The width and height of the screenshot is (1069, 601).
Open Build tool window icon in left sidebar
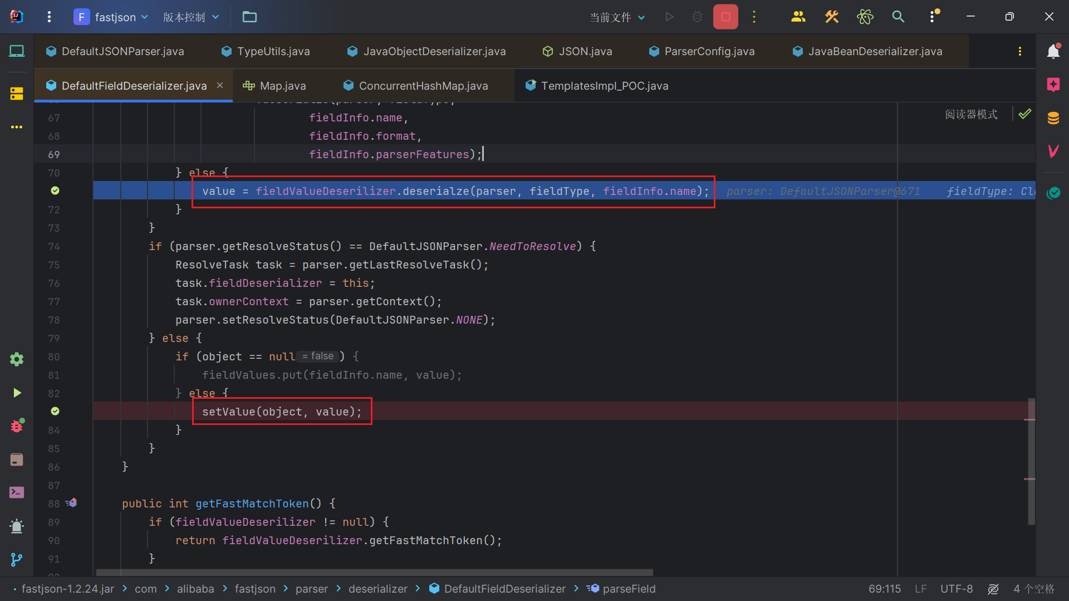17,460
